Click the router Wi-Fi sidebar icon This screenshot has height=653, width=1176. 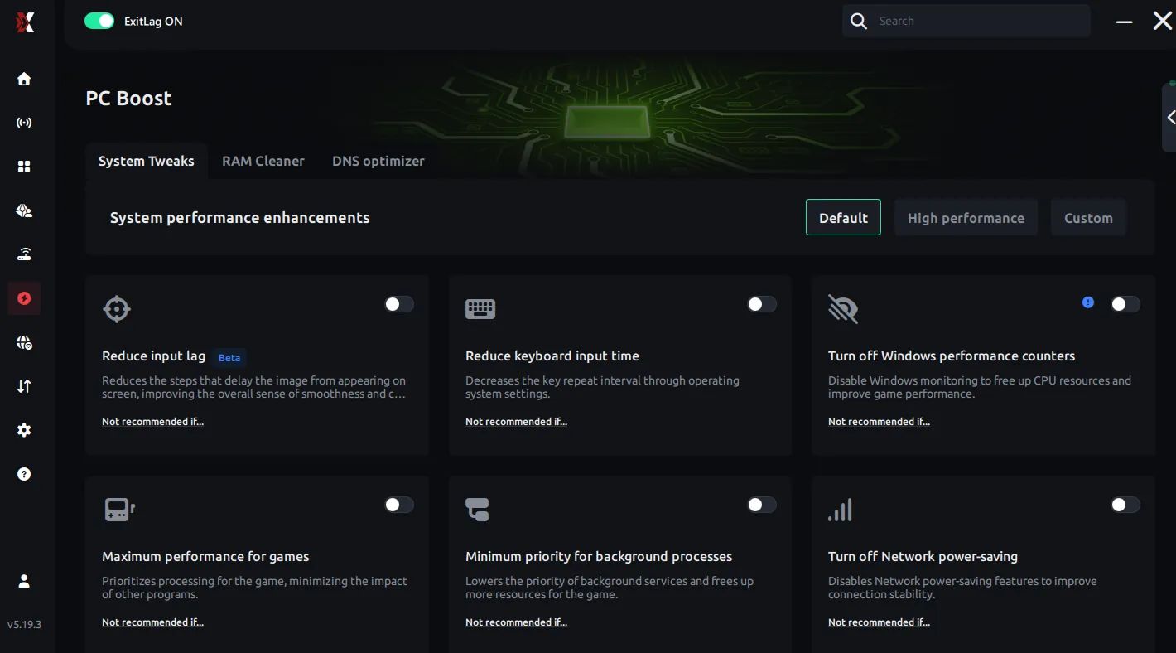point(24,254)
